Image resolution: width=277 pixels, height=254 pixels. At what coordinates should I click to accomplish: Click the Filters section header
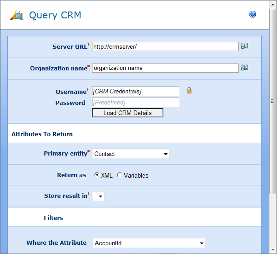pyautogui.click(x=53, y=218)
